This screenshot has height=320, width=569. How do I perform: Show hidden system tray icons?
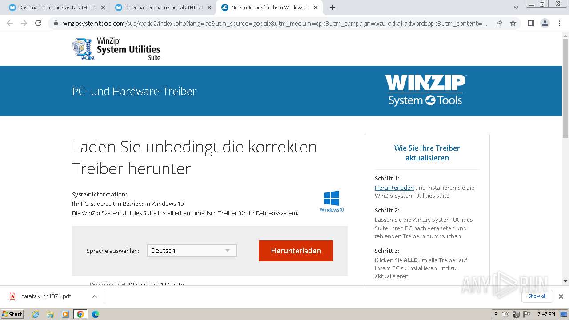496,314
